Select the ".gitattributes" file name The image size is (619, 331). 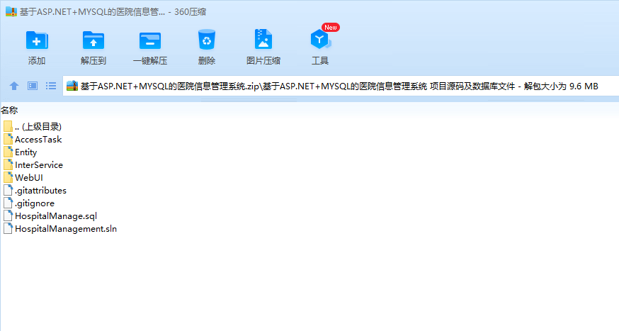click(40, 191)
